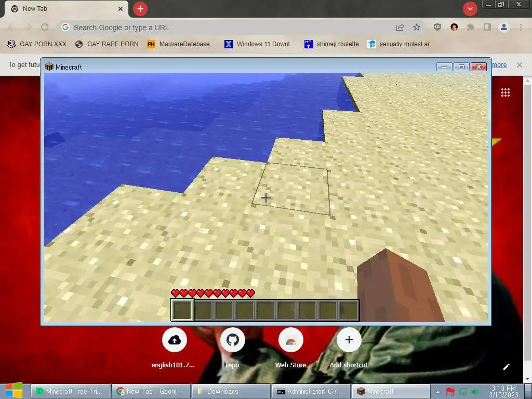Dismiss the infobar with its X button
532x399 pixels.
click(x=520, y=65)
